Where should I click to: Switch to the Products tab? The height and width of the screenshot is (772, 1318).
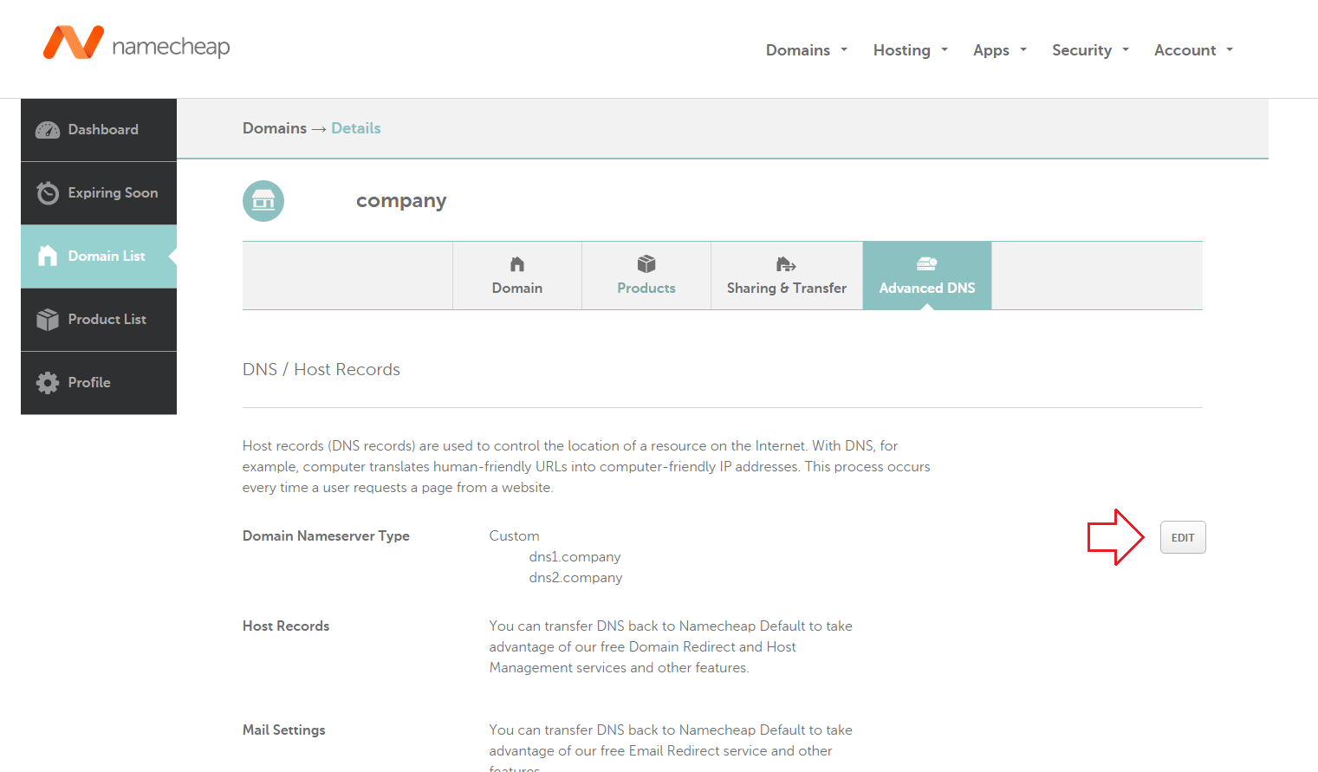(x=646, y=276)
